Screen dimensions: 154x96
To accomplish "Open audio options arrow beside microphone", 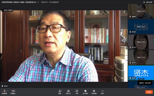I will 7,91.
